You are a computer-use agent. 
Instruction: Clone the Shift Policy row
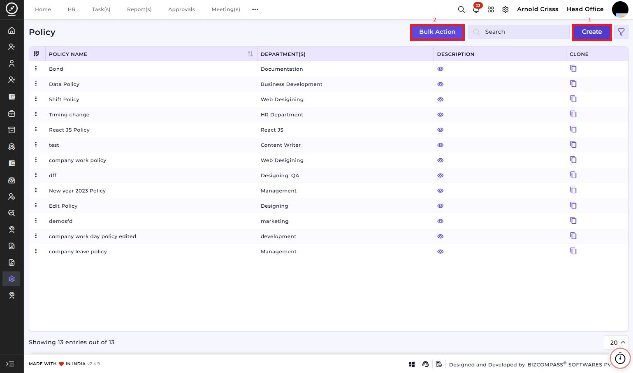pos(573,99)
